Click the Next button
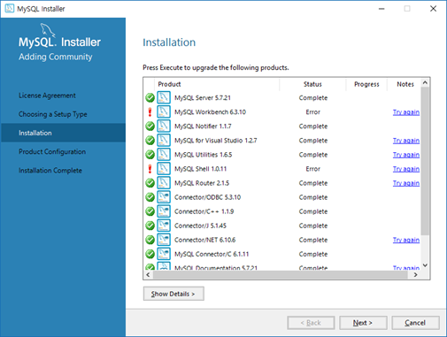This screenshot has height=337, width=447. (363, 323)
